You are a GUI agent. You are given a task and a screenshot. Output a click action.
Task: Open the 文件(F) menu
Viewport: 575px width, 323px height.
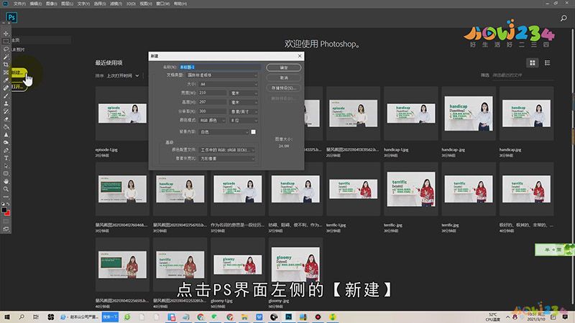19,4
